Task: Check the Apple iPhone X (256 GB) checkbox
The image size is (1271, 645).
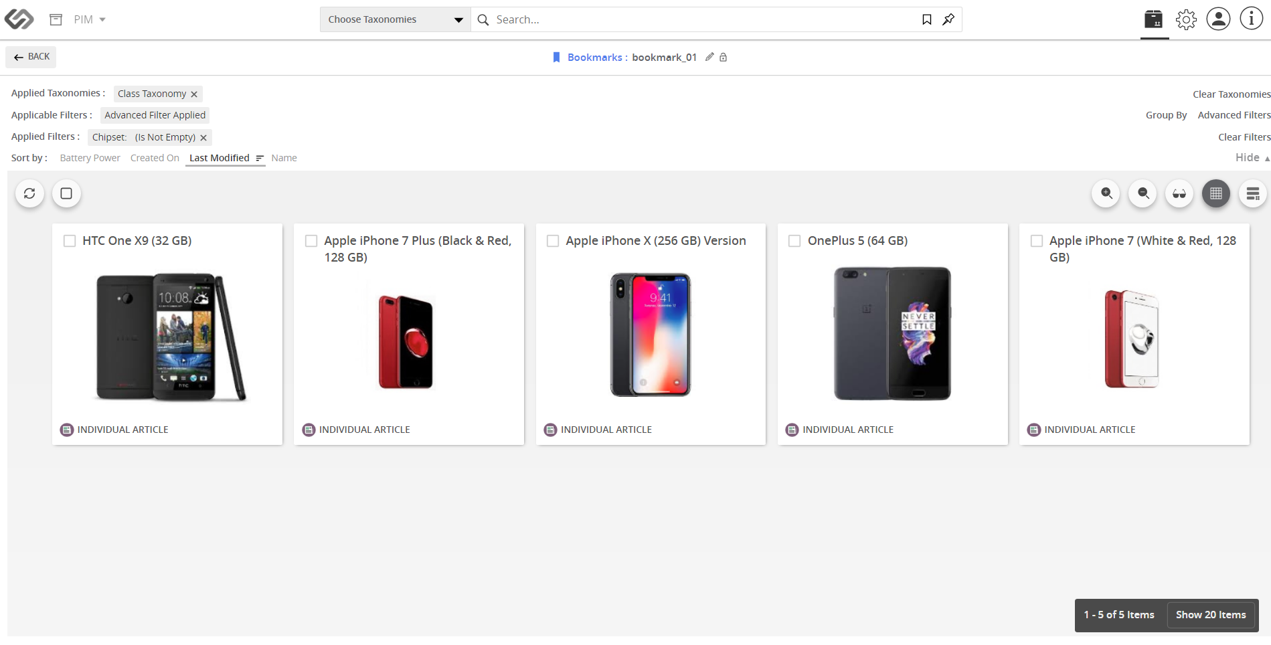Action: 553,241
